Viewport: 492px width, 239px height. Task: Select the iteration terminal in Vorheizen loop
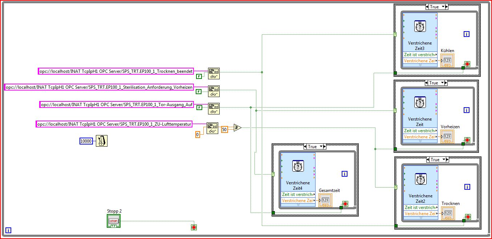tap(467, 110)
